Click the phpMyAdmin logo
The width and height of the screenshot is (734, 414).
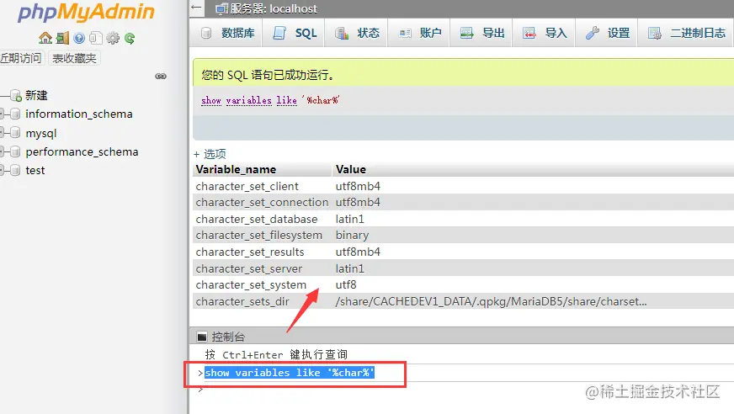pyautogui.click(x=86, y=12)
